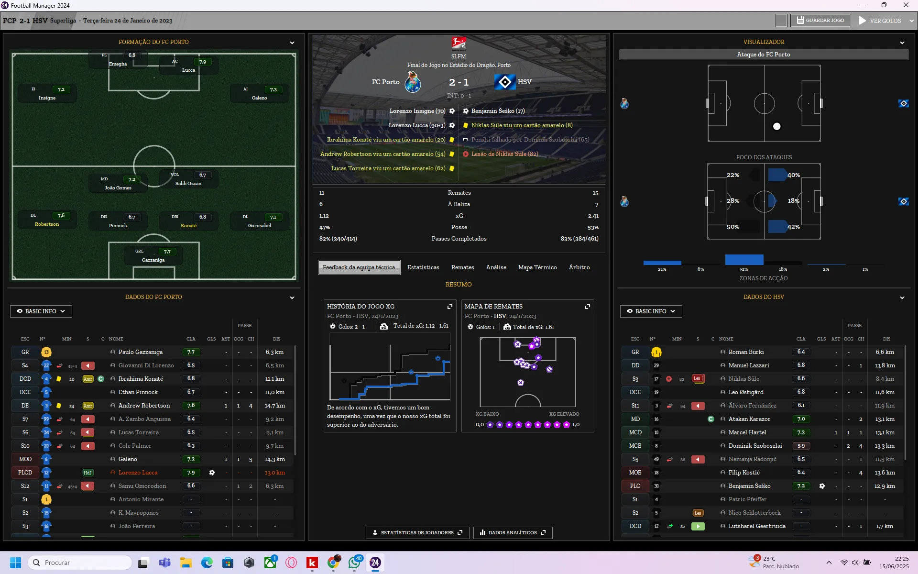Viewport: 918px width, 574px height.
Task: Open the Mapa Térmico tab
Action: tap(537, 268)
